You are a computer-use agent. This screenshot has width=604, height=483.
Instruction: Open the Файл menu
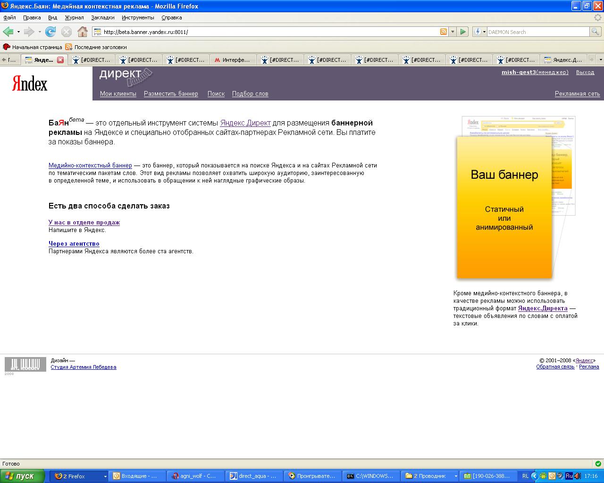point(10,17)
